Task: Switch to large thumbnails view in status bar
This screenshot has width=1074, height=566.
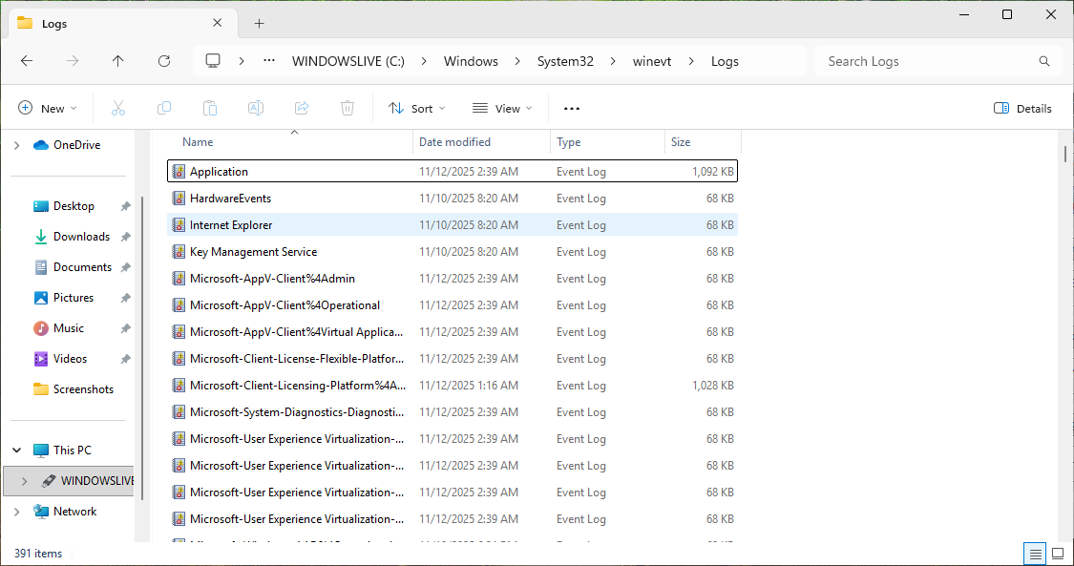Action: pyautogui.click(x=1058, y=554)
